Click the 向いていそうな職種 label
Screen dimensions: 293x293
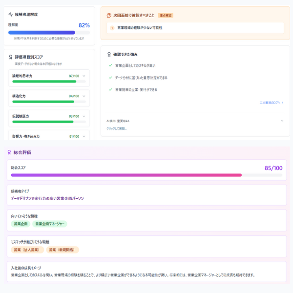tap(24, 216)
